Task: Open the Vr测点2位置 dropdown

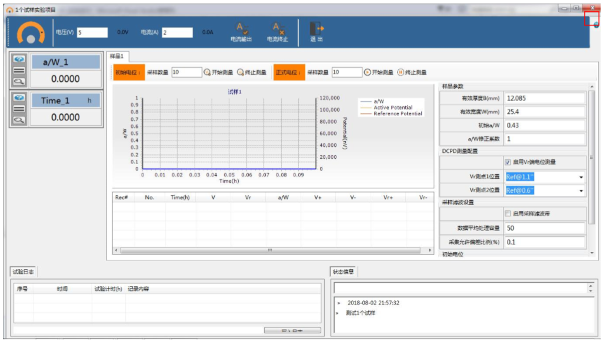Action: click(581, 191)
